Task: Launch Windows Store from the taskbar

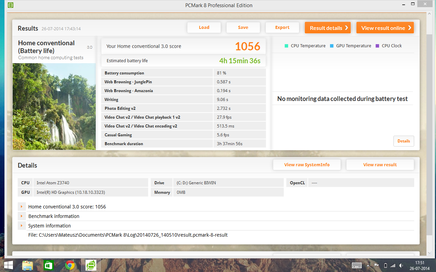Action: 49,265
